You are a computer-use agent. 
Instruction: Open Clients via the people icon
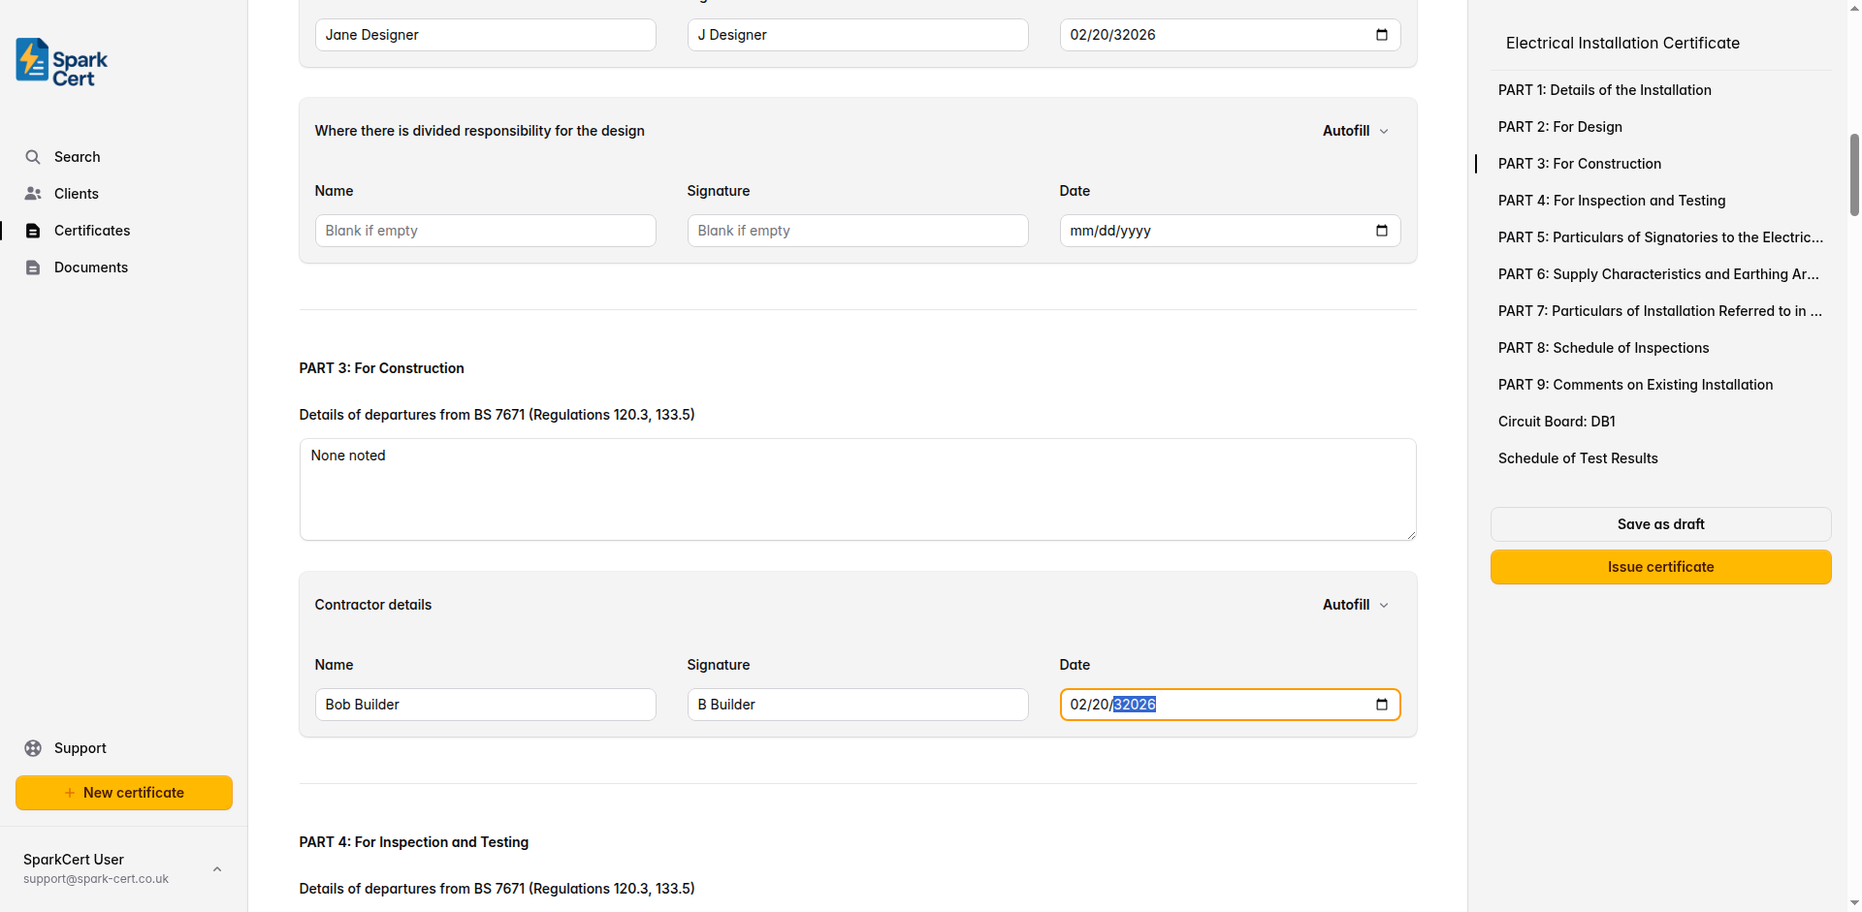[33, 193]
